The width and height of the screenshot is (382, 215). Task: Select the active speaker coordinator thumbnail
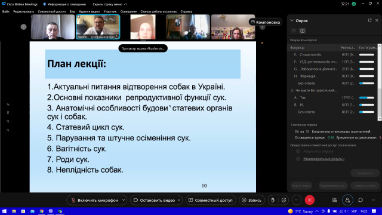point(98,27)
